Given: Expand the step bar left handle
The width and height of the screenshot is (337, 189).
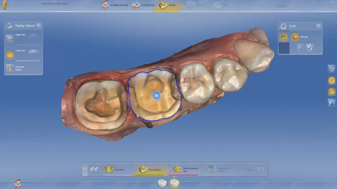Looking at the screenshot, I should [x=85, y=170].
